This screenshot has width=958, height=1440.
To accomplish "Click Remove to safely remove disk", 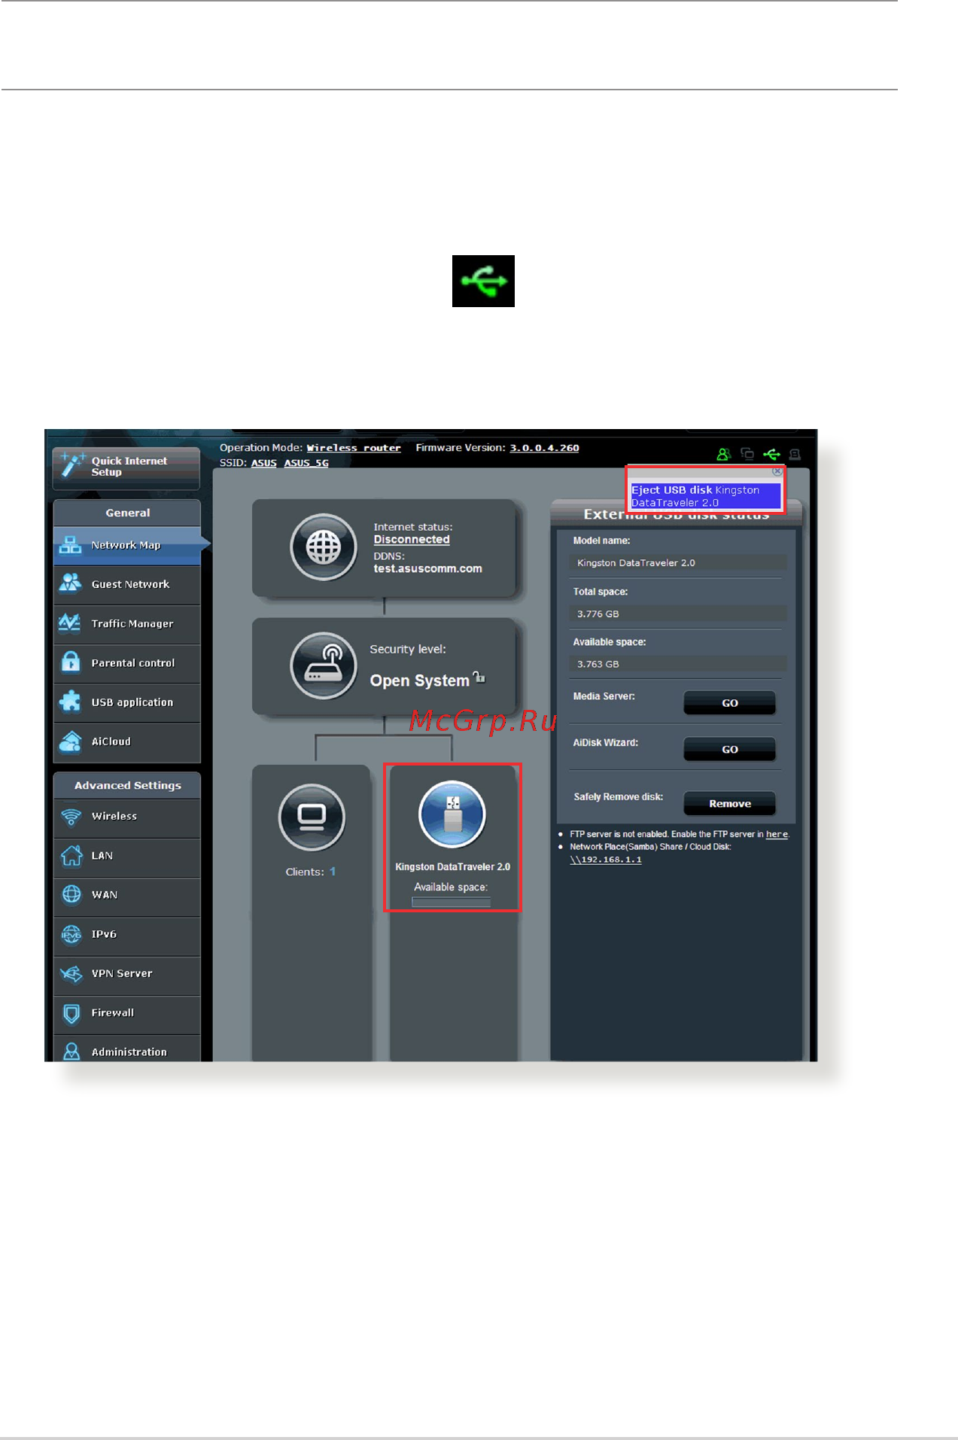I will click(729, 804).
